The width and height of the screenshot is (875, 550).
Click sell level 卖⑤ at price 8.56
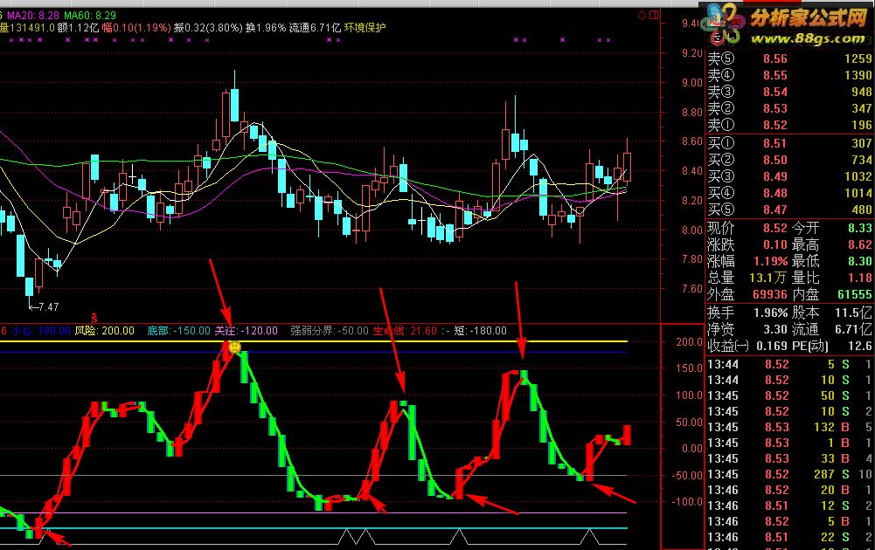(789, 58)
